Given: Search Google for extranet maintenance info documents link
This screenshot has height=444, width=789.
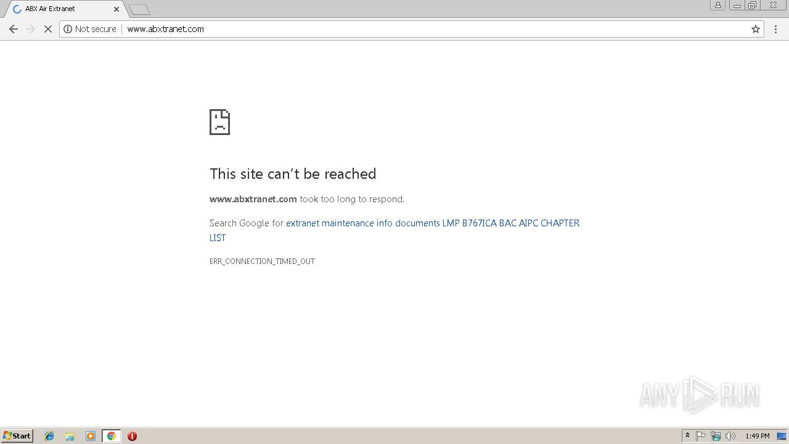Looking at the screenshot, I should 394,230.
